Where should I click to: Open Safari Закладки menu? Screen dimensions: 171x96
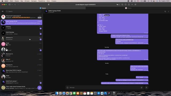click(34, 1)
